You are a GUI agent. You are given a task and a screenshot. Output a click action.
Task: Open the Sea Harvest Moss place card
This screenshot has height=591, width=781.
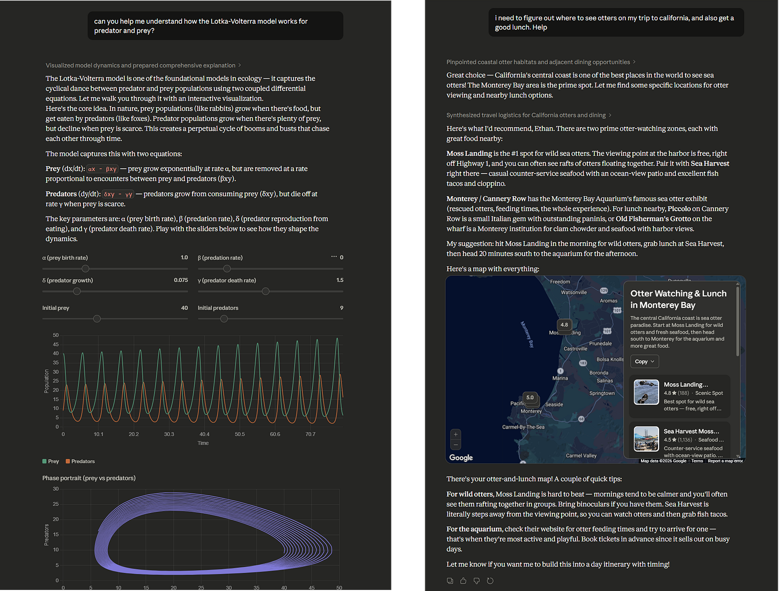(679, 440)
